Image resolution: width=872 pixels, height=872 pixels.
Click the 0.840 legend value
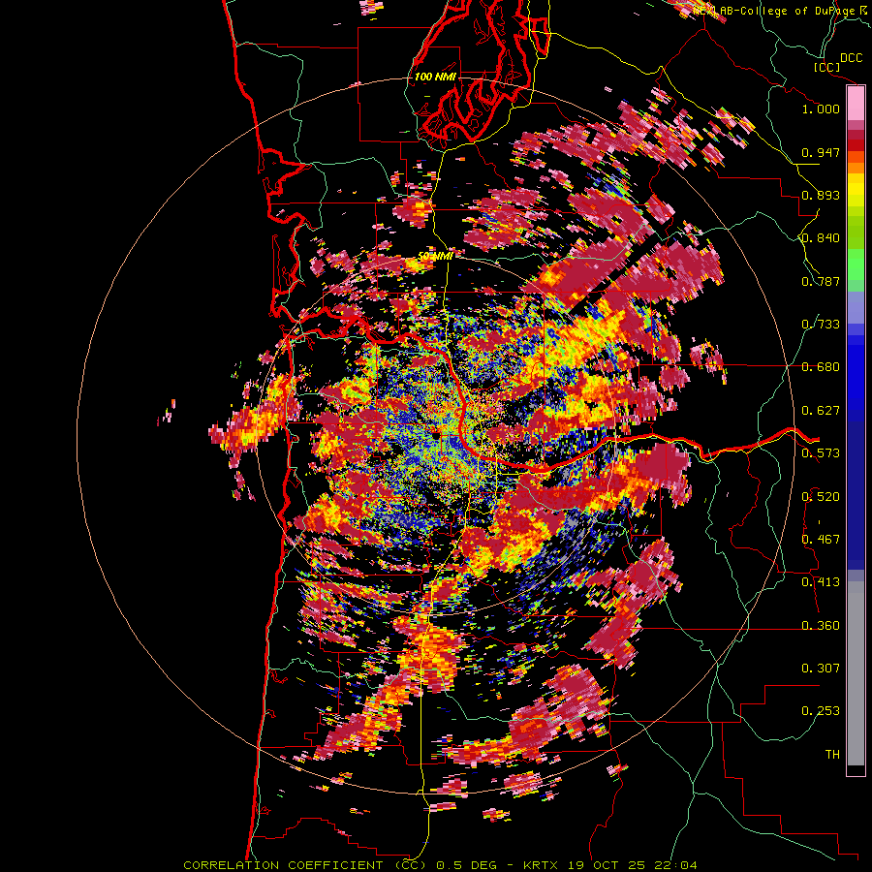[821, 238]
